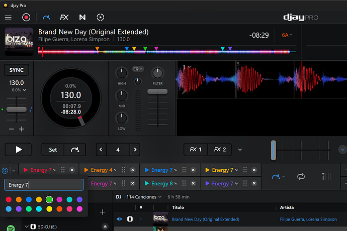Screen dimensions: 347x231
Task: Click the Neural Mix icon in toolbar
Action: pyautogui.click(x=82, y=17)
